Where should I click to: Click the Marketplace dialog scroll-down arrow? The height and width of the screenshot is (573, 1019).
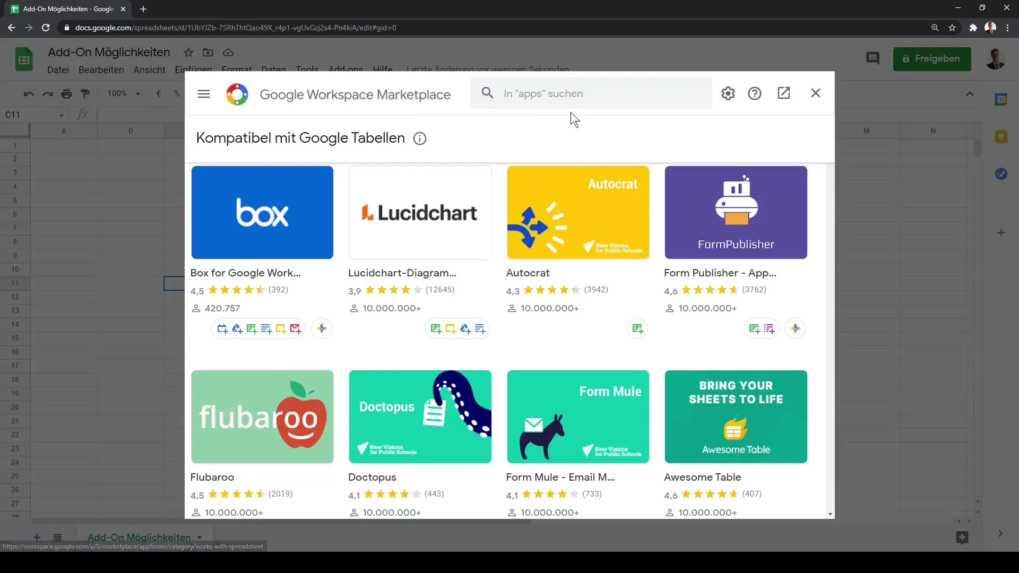point(830,514)
